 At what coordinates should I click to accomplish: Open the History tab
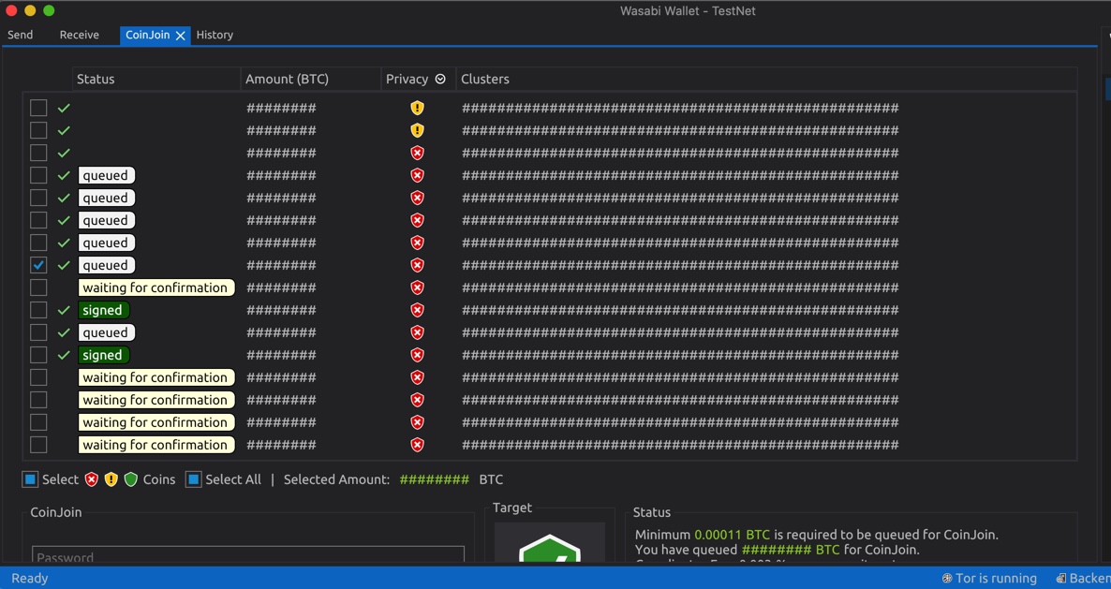pos(215,35)
